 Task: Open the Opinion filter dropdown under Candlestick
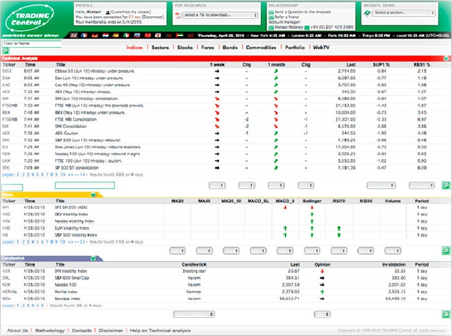322,315
